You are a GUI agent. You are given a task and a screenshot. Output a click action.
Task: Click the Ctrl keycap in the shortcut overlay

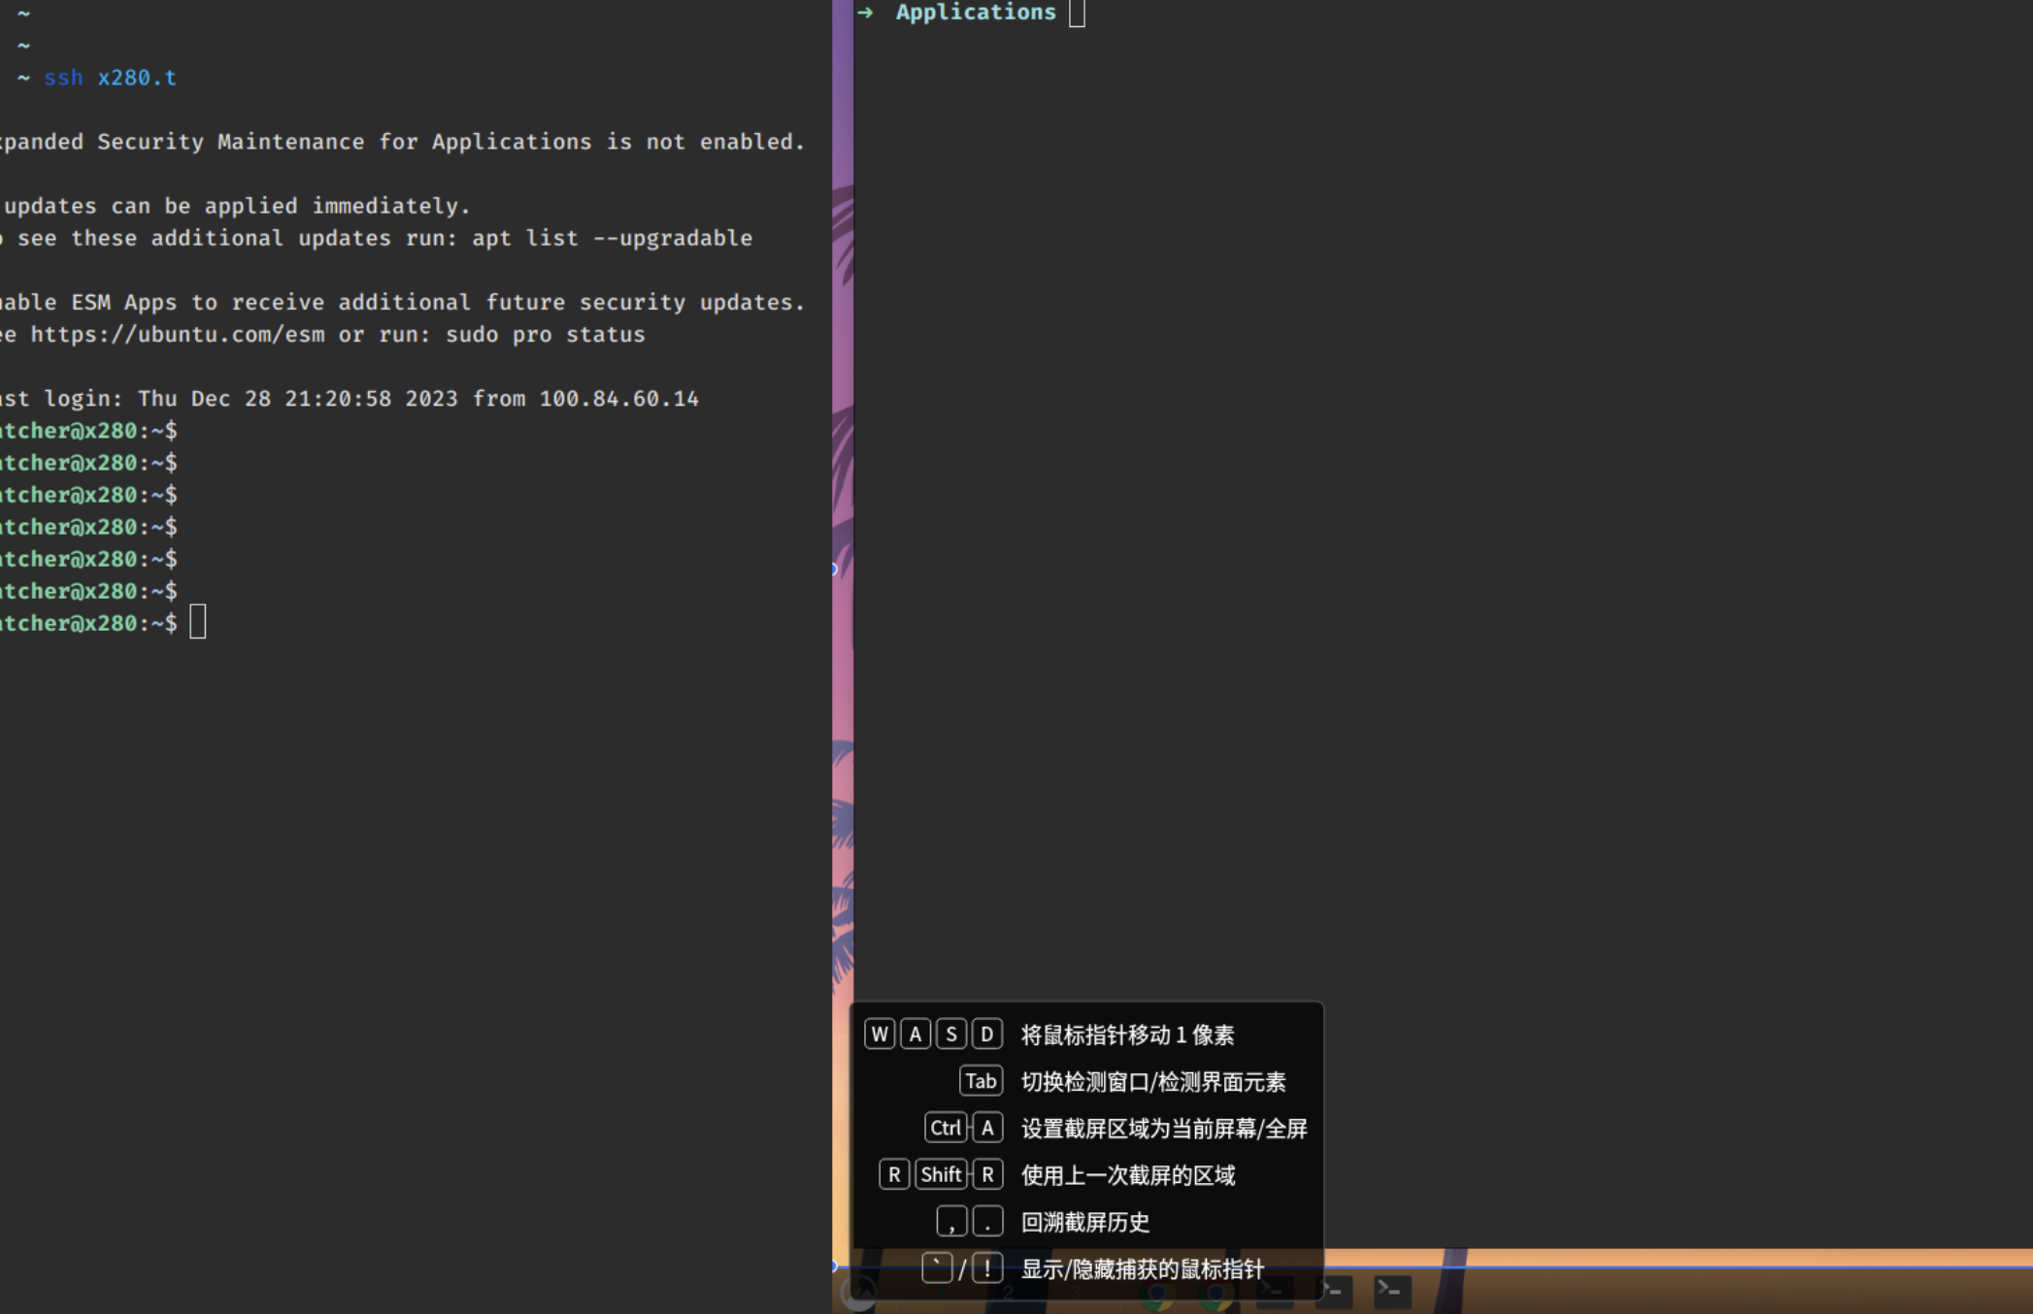pyautogui.click(x=945, y=1128)
